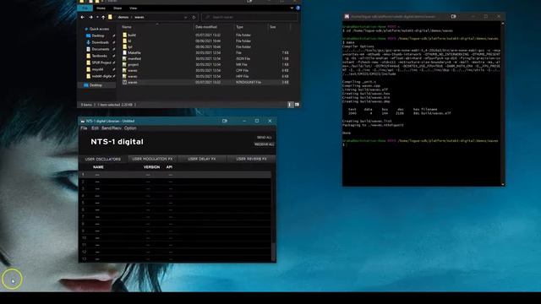Sort files by Type column
Image resolution: width=541 pixels, height=304 pixels.
239,27
